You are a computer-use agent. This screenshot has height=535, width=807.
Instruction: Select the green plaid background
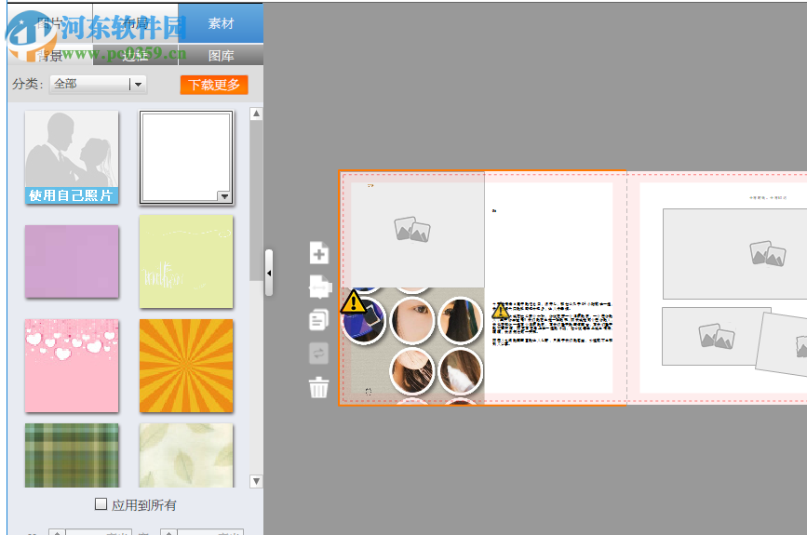(x=72, y=455)
